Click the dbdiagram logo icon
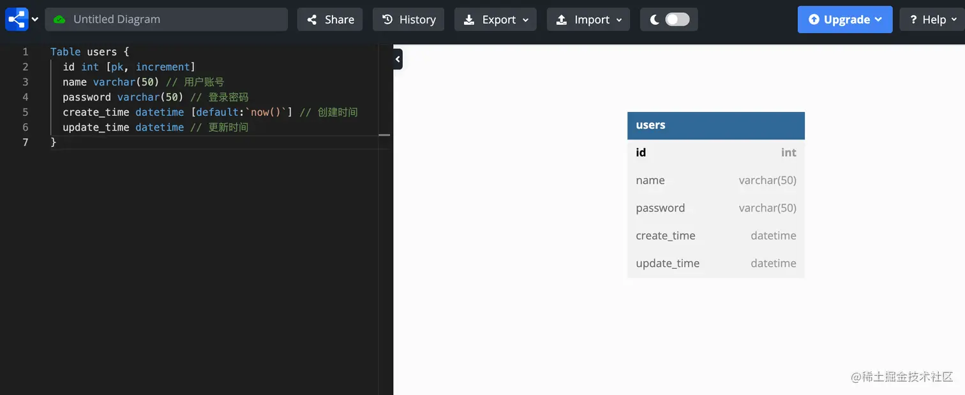The width and height of the screenshot is (965, 395). (16, 19)
